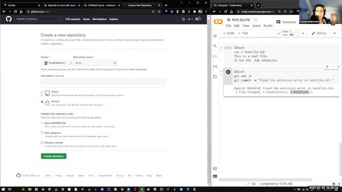The image size is (342, 192).
Task: Click the GitHub footer Octocat icon
Action: (x=18, y=175)
